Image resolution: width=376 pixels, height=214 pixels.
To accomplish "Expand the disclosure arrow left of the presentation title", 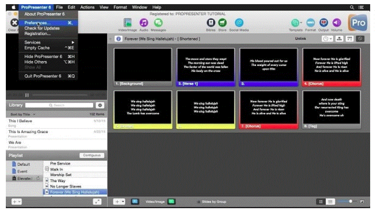I will (x=111, y=39).
